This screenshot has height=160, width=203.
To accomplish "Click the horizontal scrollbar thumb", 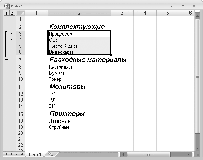I will (148, 154).
